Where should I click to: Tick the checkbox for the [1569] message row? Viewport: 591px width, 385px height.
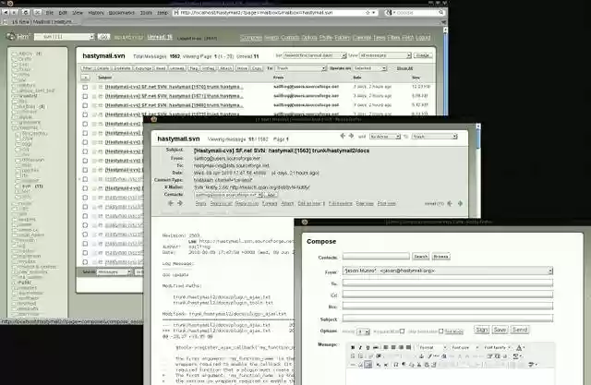click(85, 105)
